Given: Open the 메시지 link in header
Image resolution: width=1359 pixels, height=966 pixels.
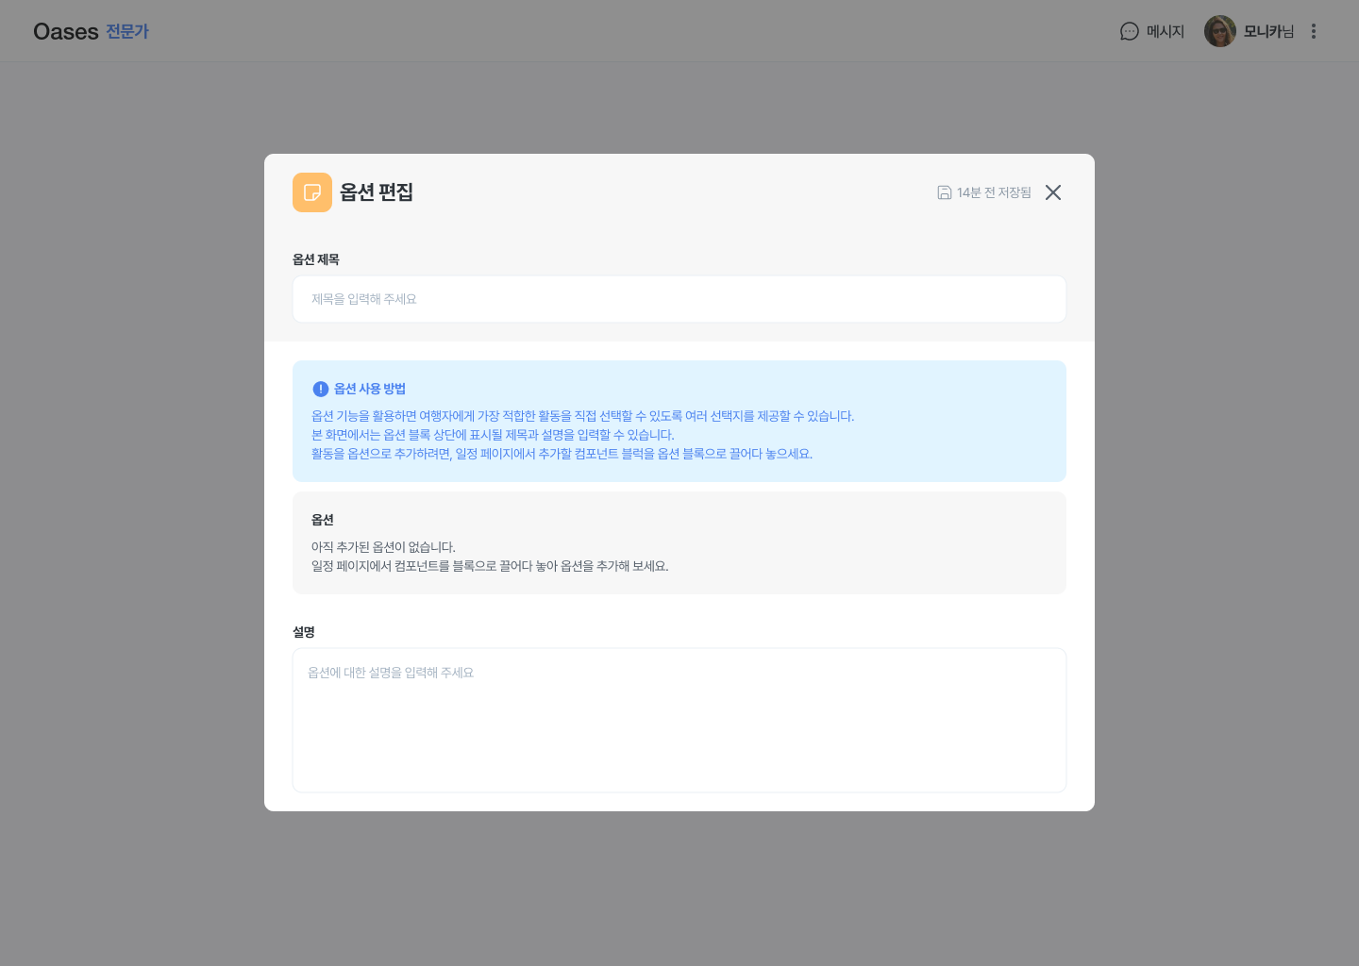Looking at the screenshot, I should pyautogui.click(x=1165, y=31).
